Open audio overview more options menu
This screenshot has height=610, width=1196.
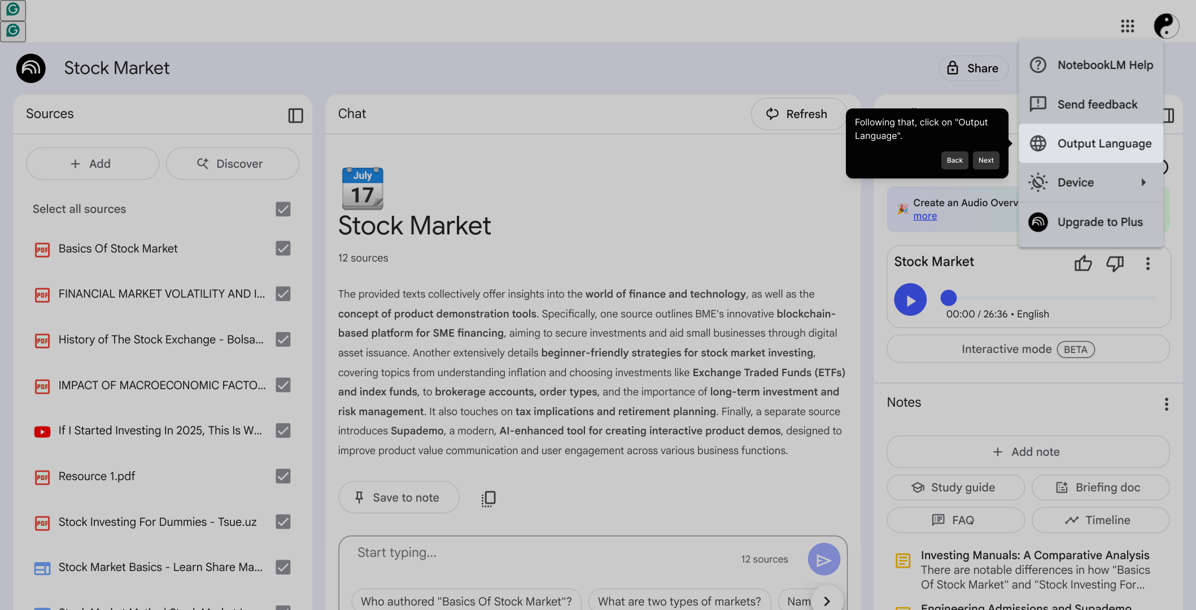1148,263
